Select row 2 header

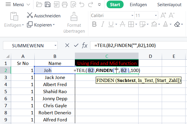6,70
